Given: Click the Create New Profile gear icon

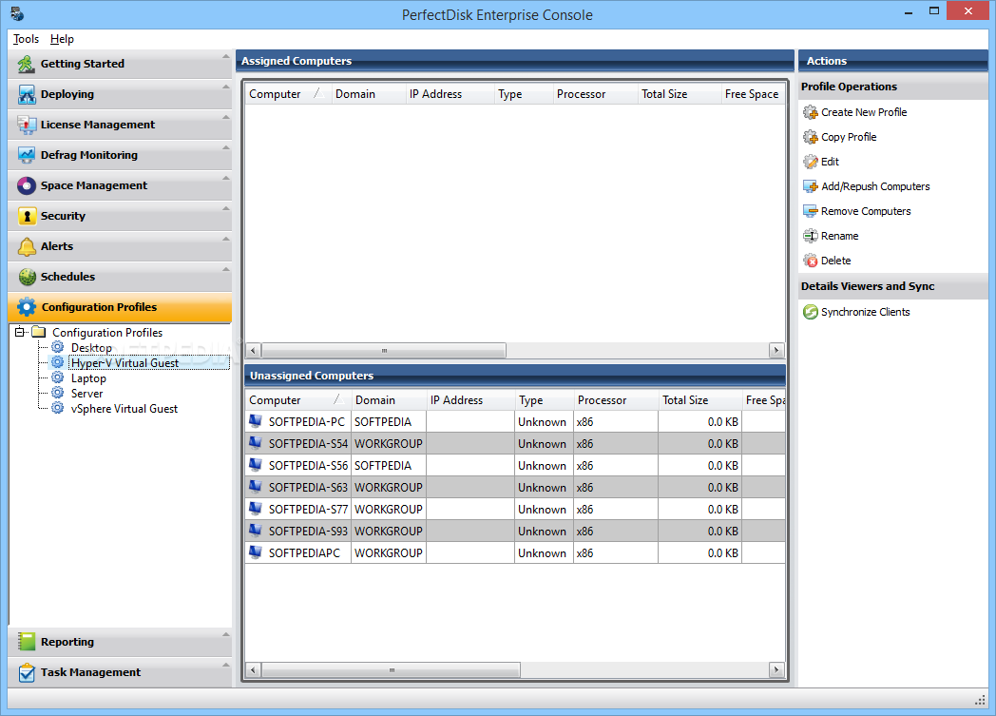Looking at the screenshot, I should (x=811, y=112).
